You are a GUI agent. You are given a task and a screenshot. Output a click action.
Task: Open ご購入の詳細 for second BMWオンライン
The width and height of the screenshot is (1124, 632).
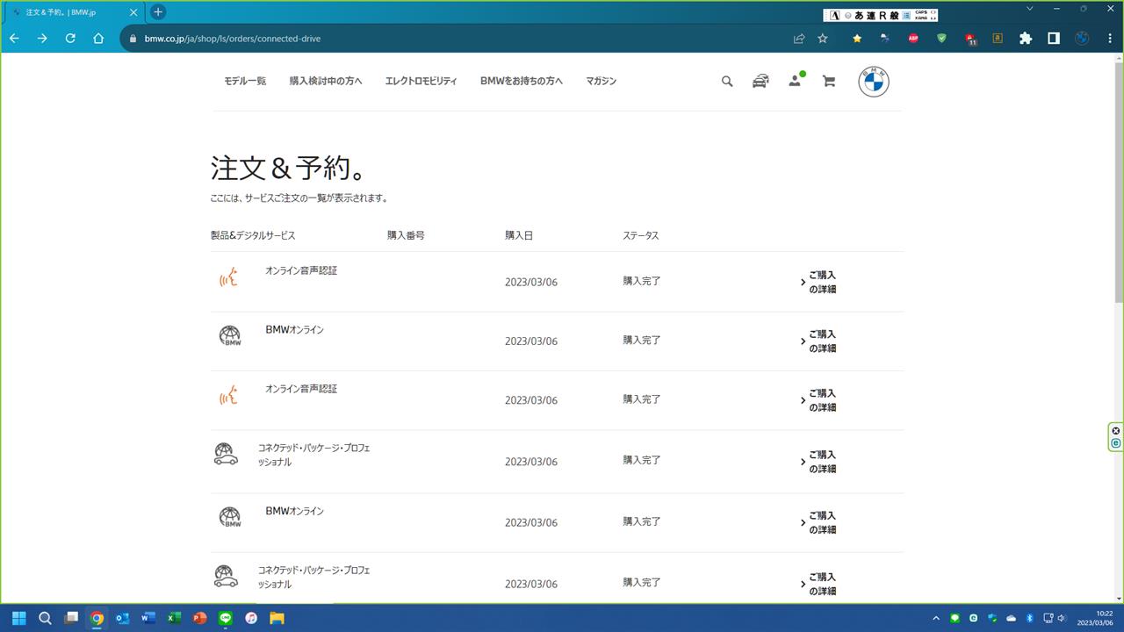818,522
